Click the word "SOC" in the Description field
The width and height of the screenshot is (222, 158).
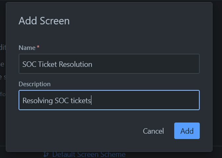61,101
